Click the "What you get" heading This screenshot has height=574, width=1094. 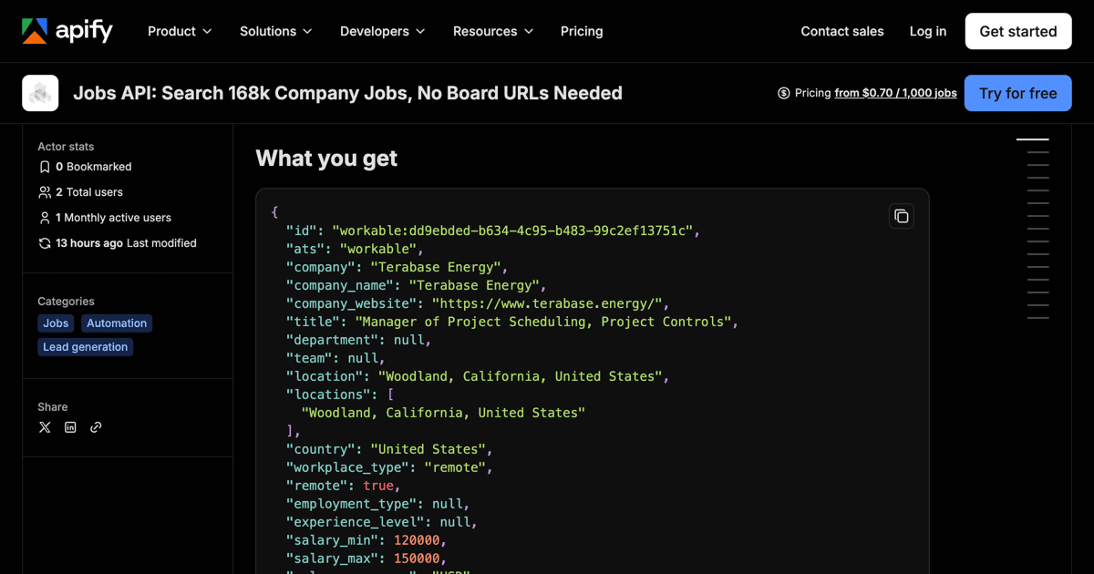(x=326, y=159)
